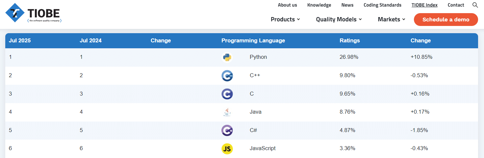Open the About us page
The height and width of the screenshot is (158, 484).
[x=287, y=5]
